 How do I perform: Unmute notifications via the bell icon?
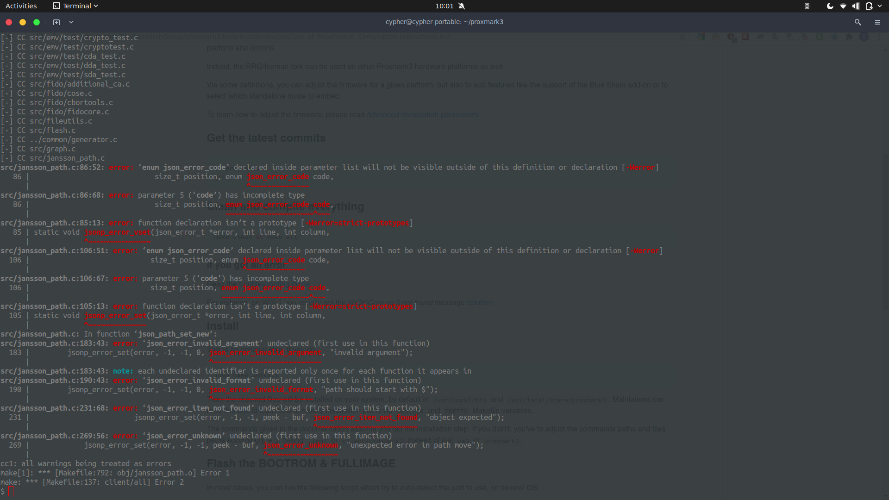tap(462, 6)
